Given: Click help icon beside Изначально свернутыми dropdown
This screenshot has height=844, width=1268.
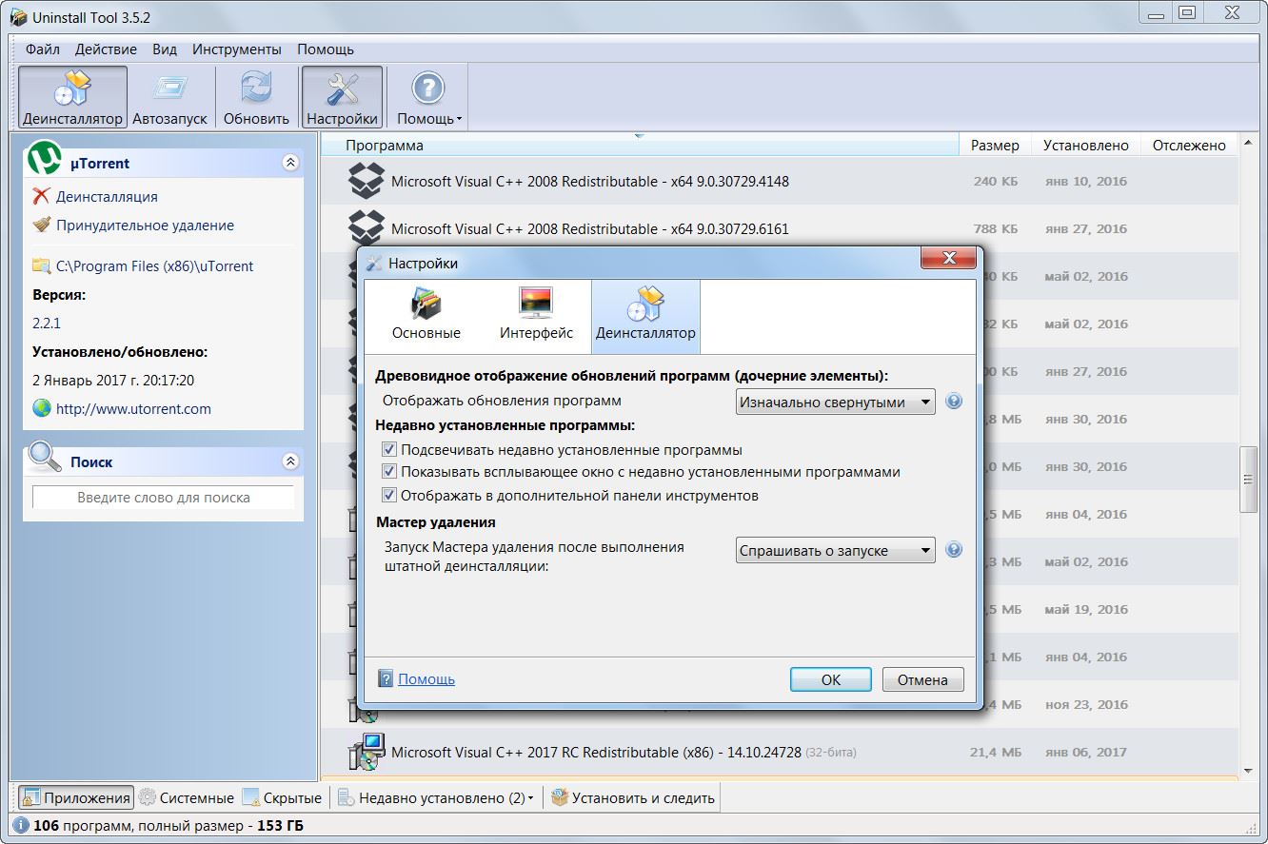Looking at the screenshot, I should coord(954,401).
